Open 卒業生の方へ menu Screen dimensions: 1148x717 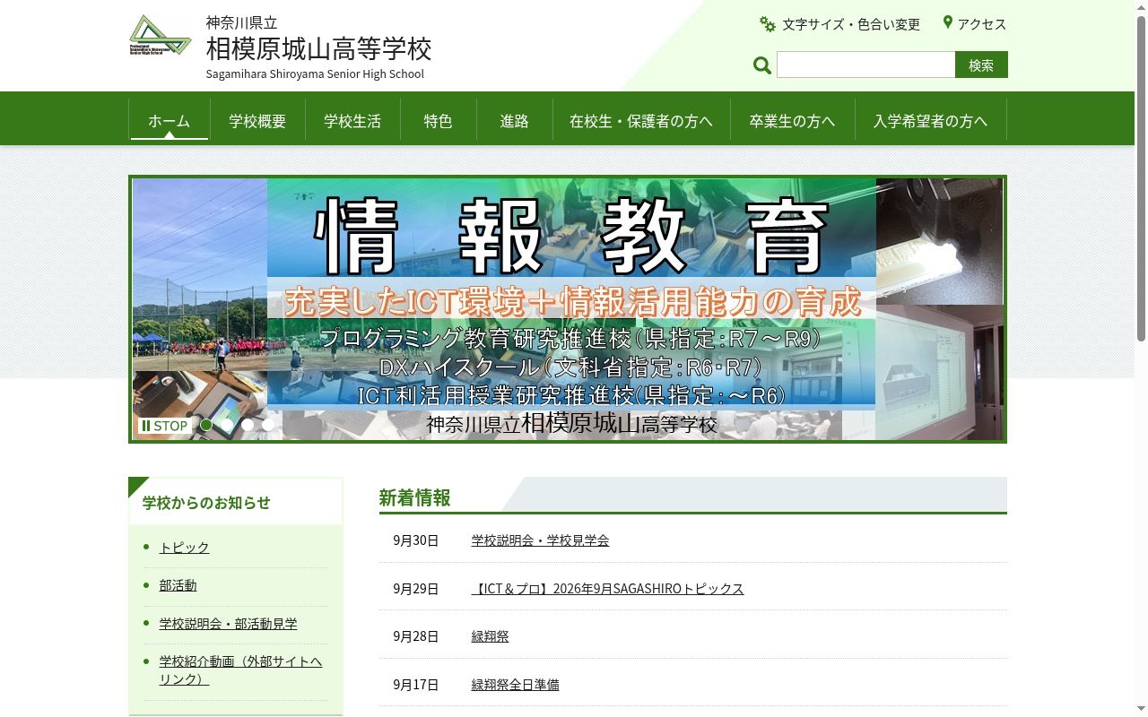click(792, 120)
